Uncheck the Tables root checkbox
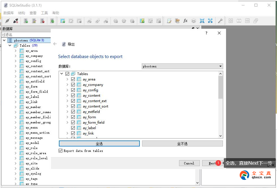 67,74
